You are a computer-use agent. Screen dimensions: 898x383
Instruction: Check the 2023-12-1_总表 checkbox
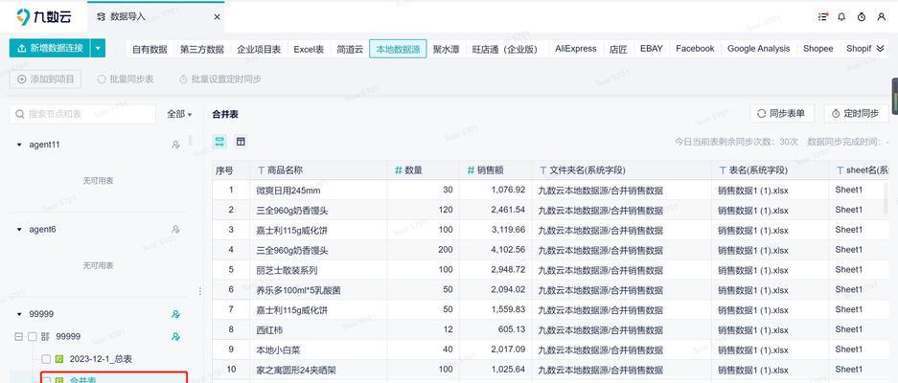pyautogui.click(x=46, y=359)
